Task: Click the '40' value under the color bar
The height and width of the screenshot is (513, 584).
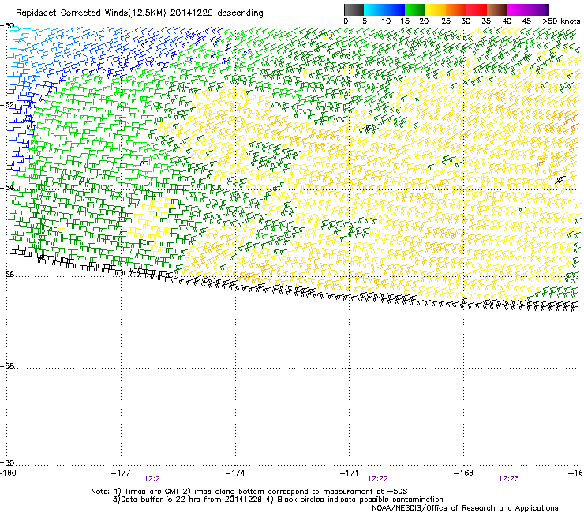Action: 507,21
